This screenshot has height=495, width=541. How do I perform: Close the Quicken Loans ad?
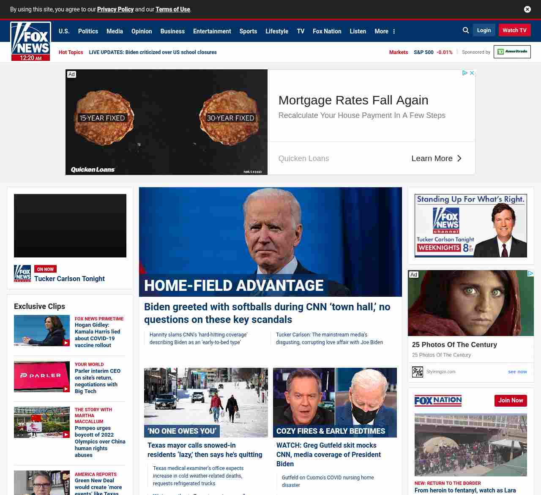[472, 73]
